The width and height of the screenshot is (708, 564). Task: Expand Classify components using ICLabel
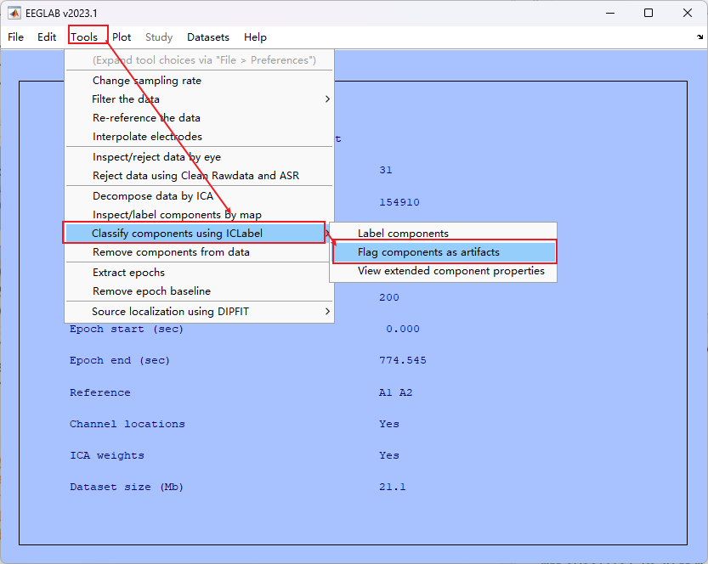(199, 234)
